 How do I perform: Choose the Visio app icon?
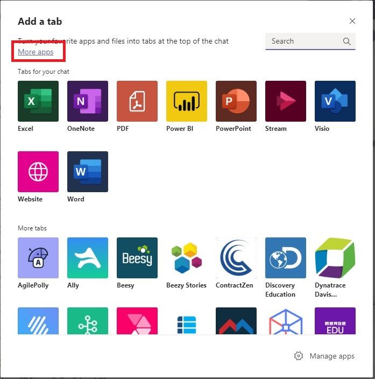(335, 101)
